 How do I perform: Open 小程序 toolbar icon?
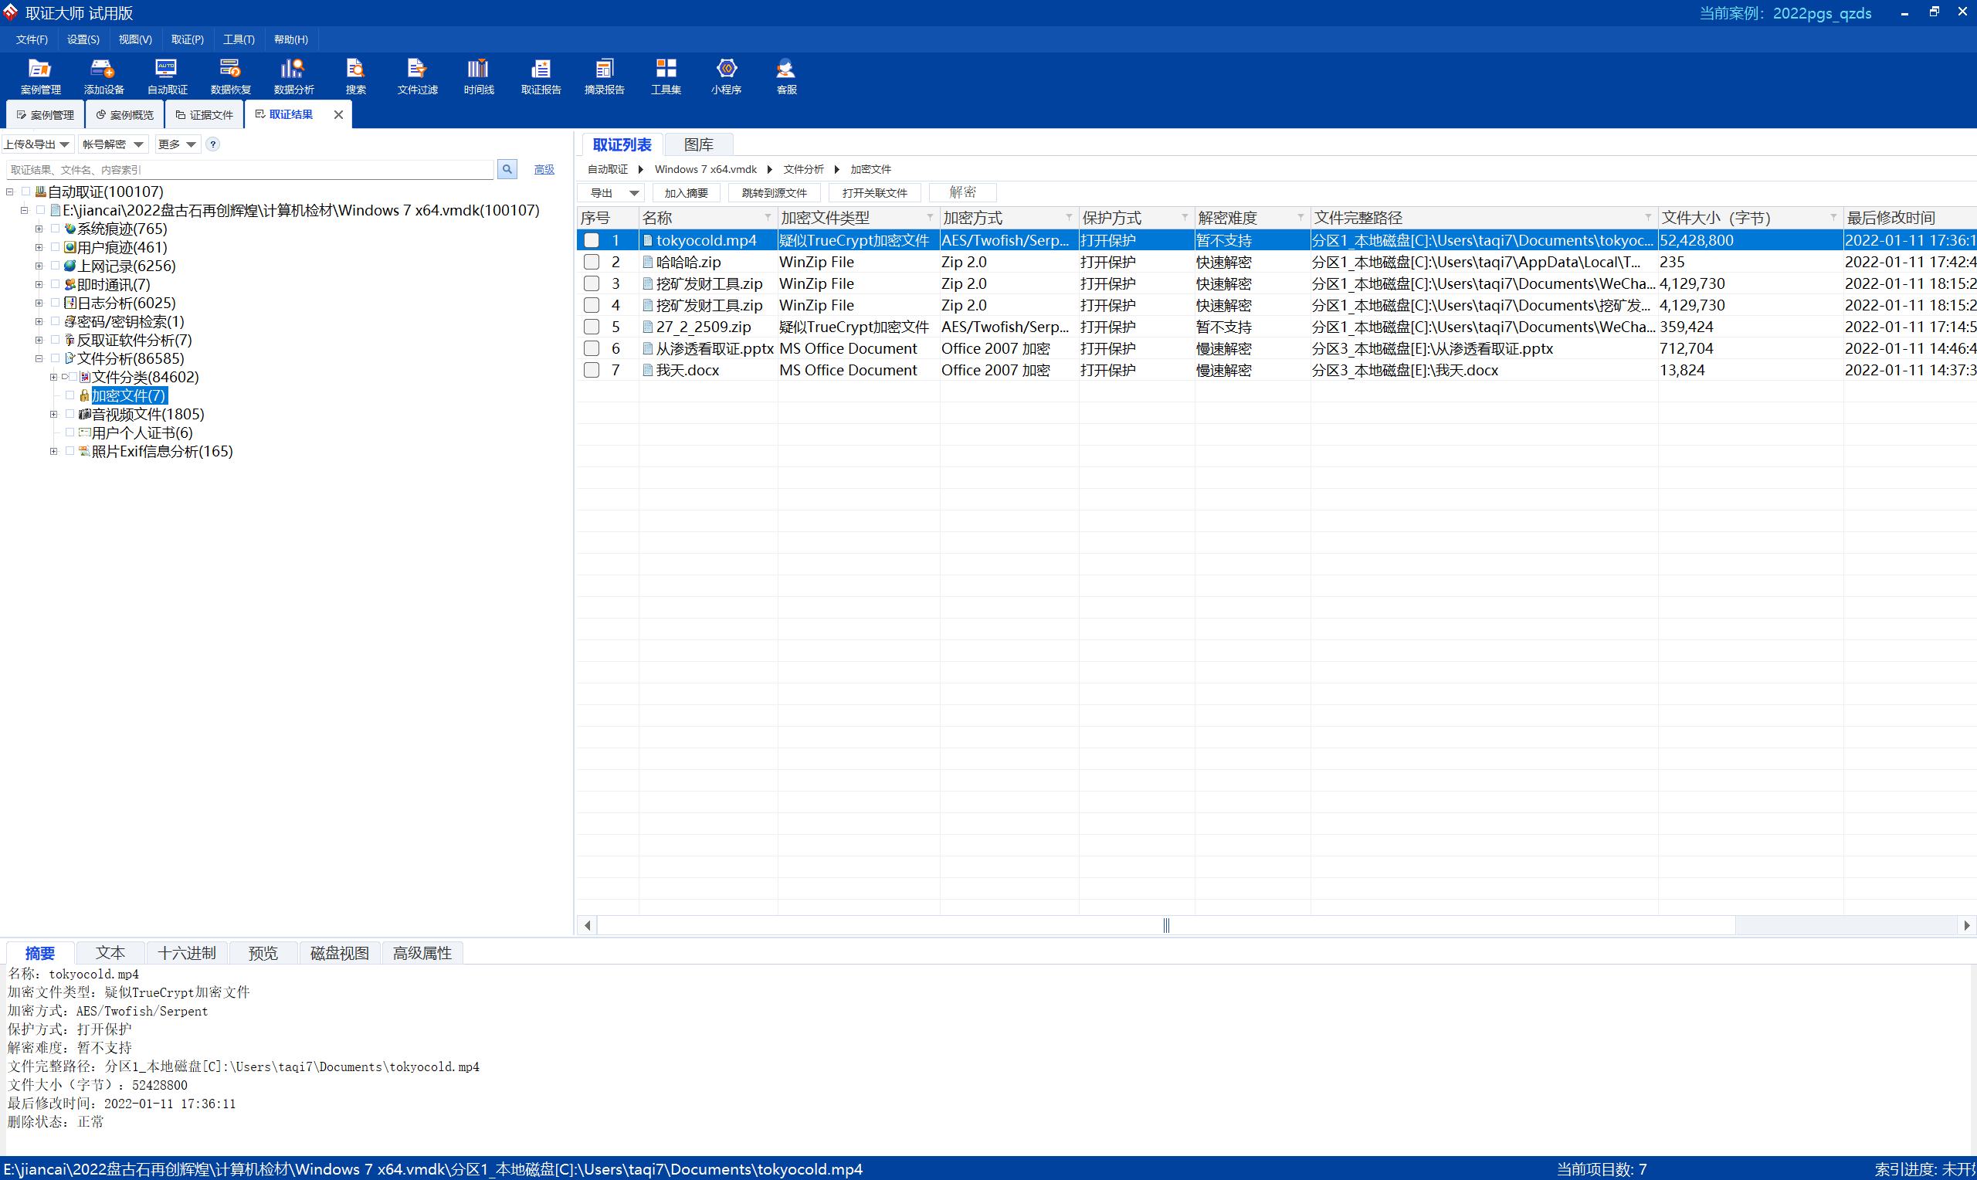pos(726,76)
